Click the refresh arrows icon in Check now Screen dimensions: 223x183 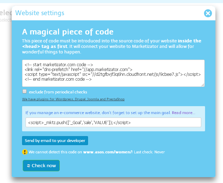(29, 166)
